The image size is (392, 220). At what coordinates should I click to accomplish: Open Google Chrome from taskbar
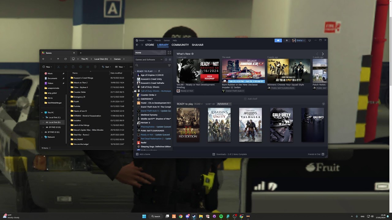click(181, 216)
